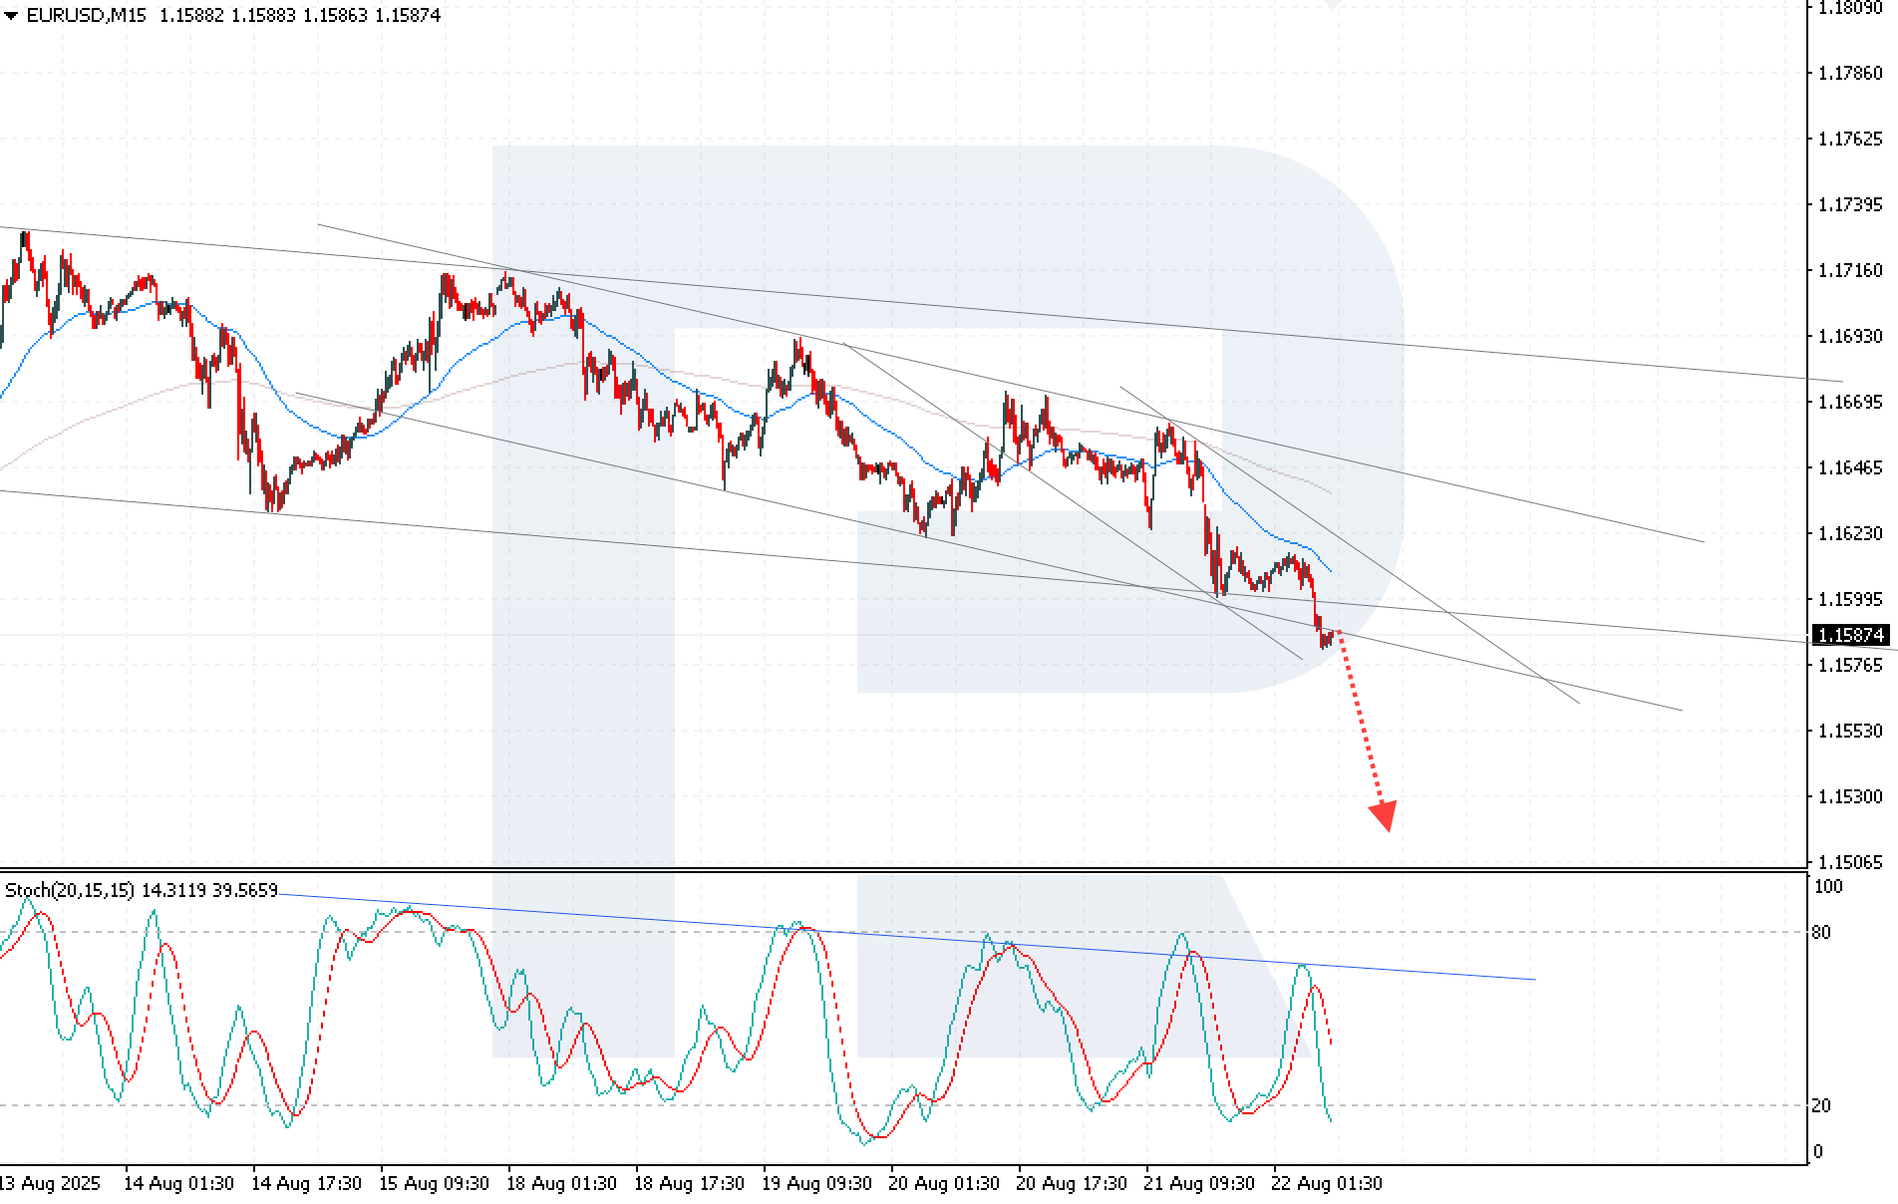Click the 13 Aug 2025 date label

(50, 1183)
